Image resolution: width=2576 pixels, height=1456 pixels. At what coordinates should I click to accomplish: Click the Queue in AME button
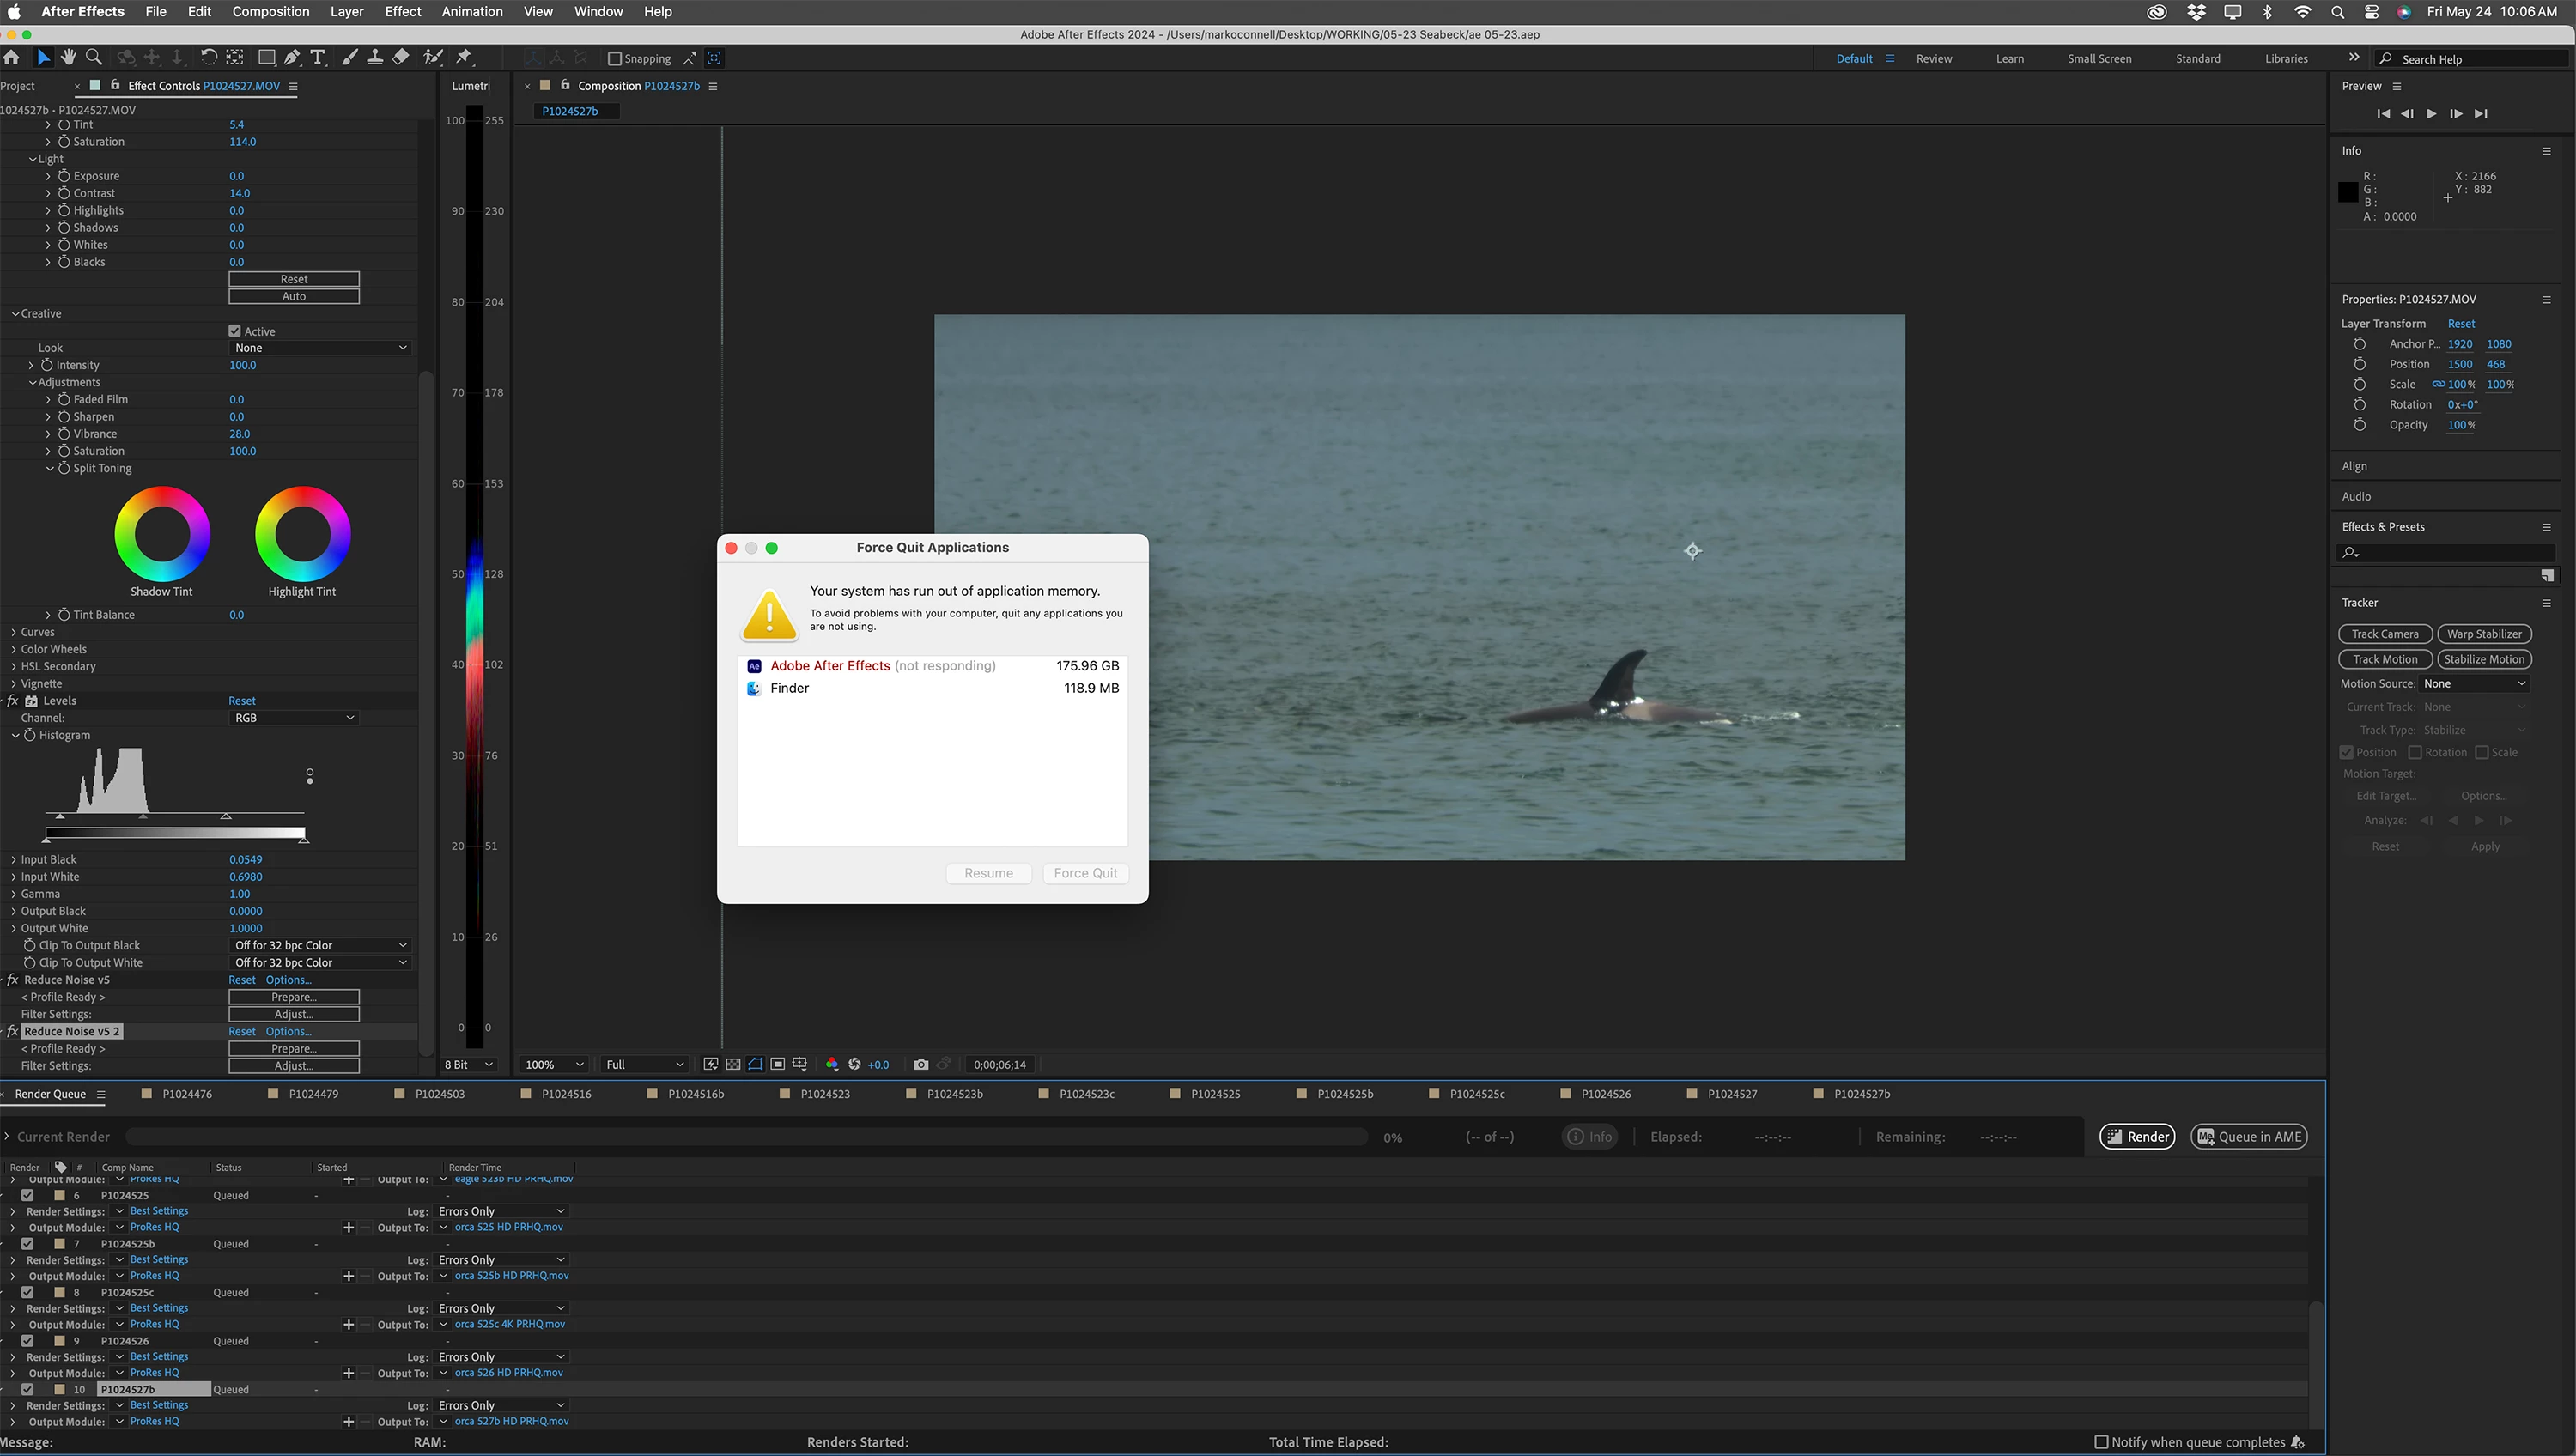(2248, 1136)
